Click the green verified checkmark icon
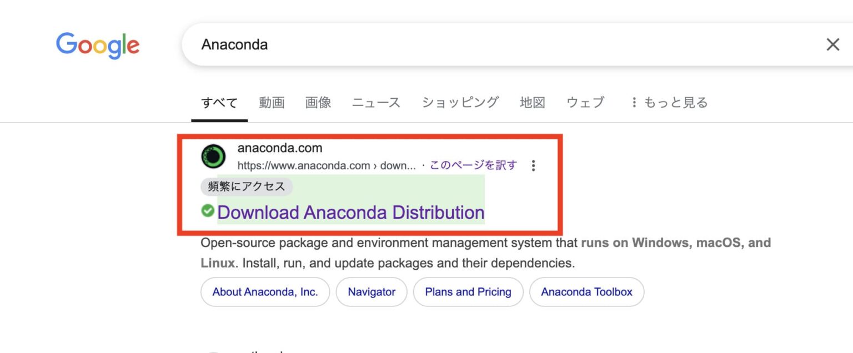The height and width of the screenshot is (353, 853). (208, 210)
